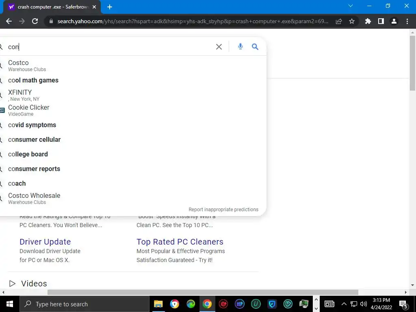The height and width of the screenshot is (312, 416).
Task: Click the browser forward arrow
Action: pyautogui.click(x=22, y=21)
